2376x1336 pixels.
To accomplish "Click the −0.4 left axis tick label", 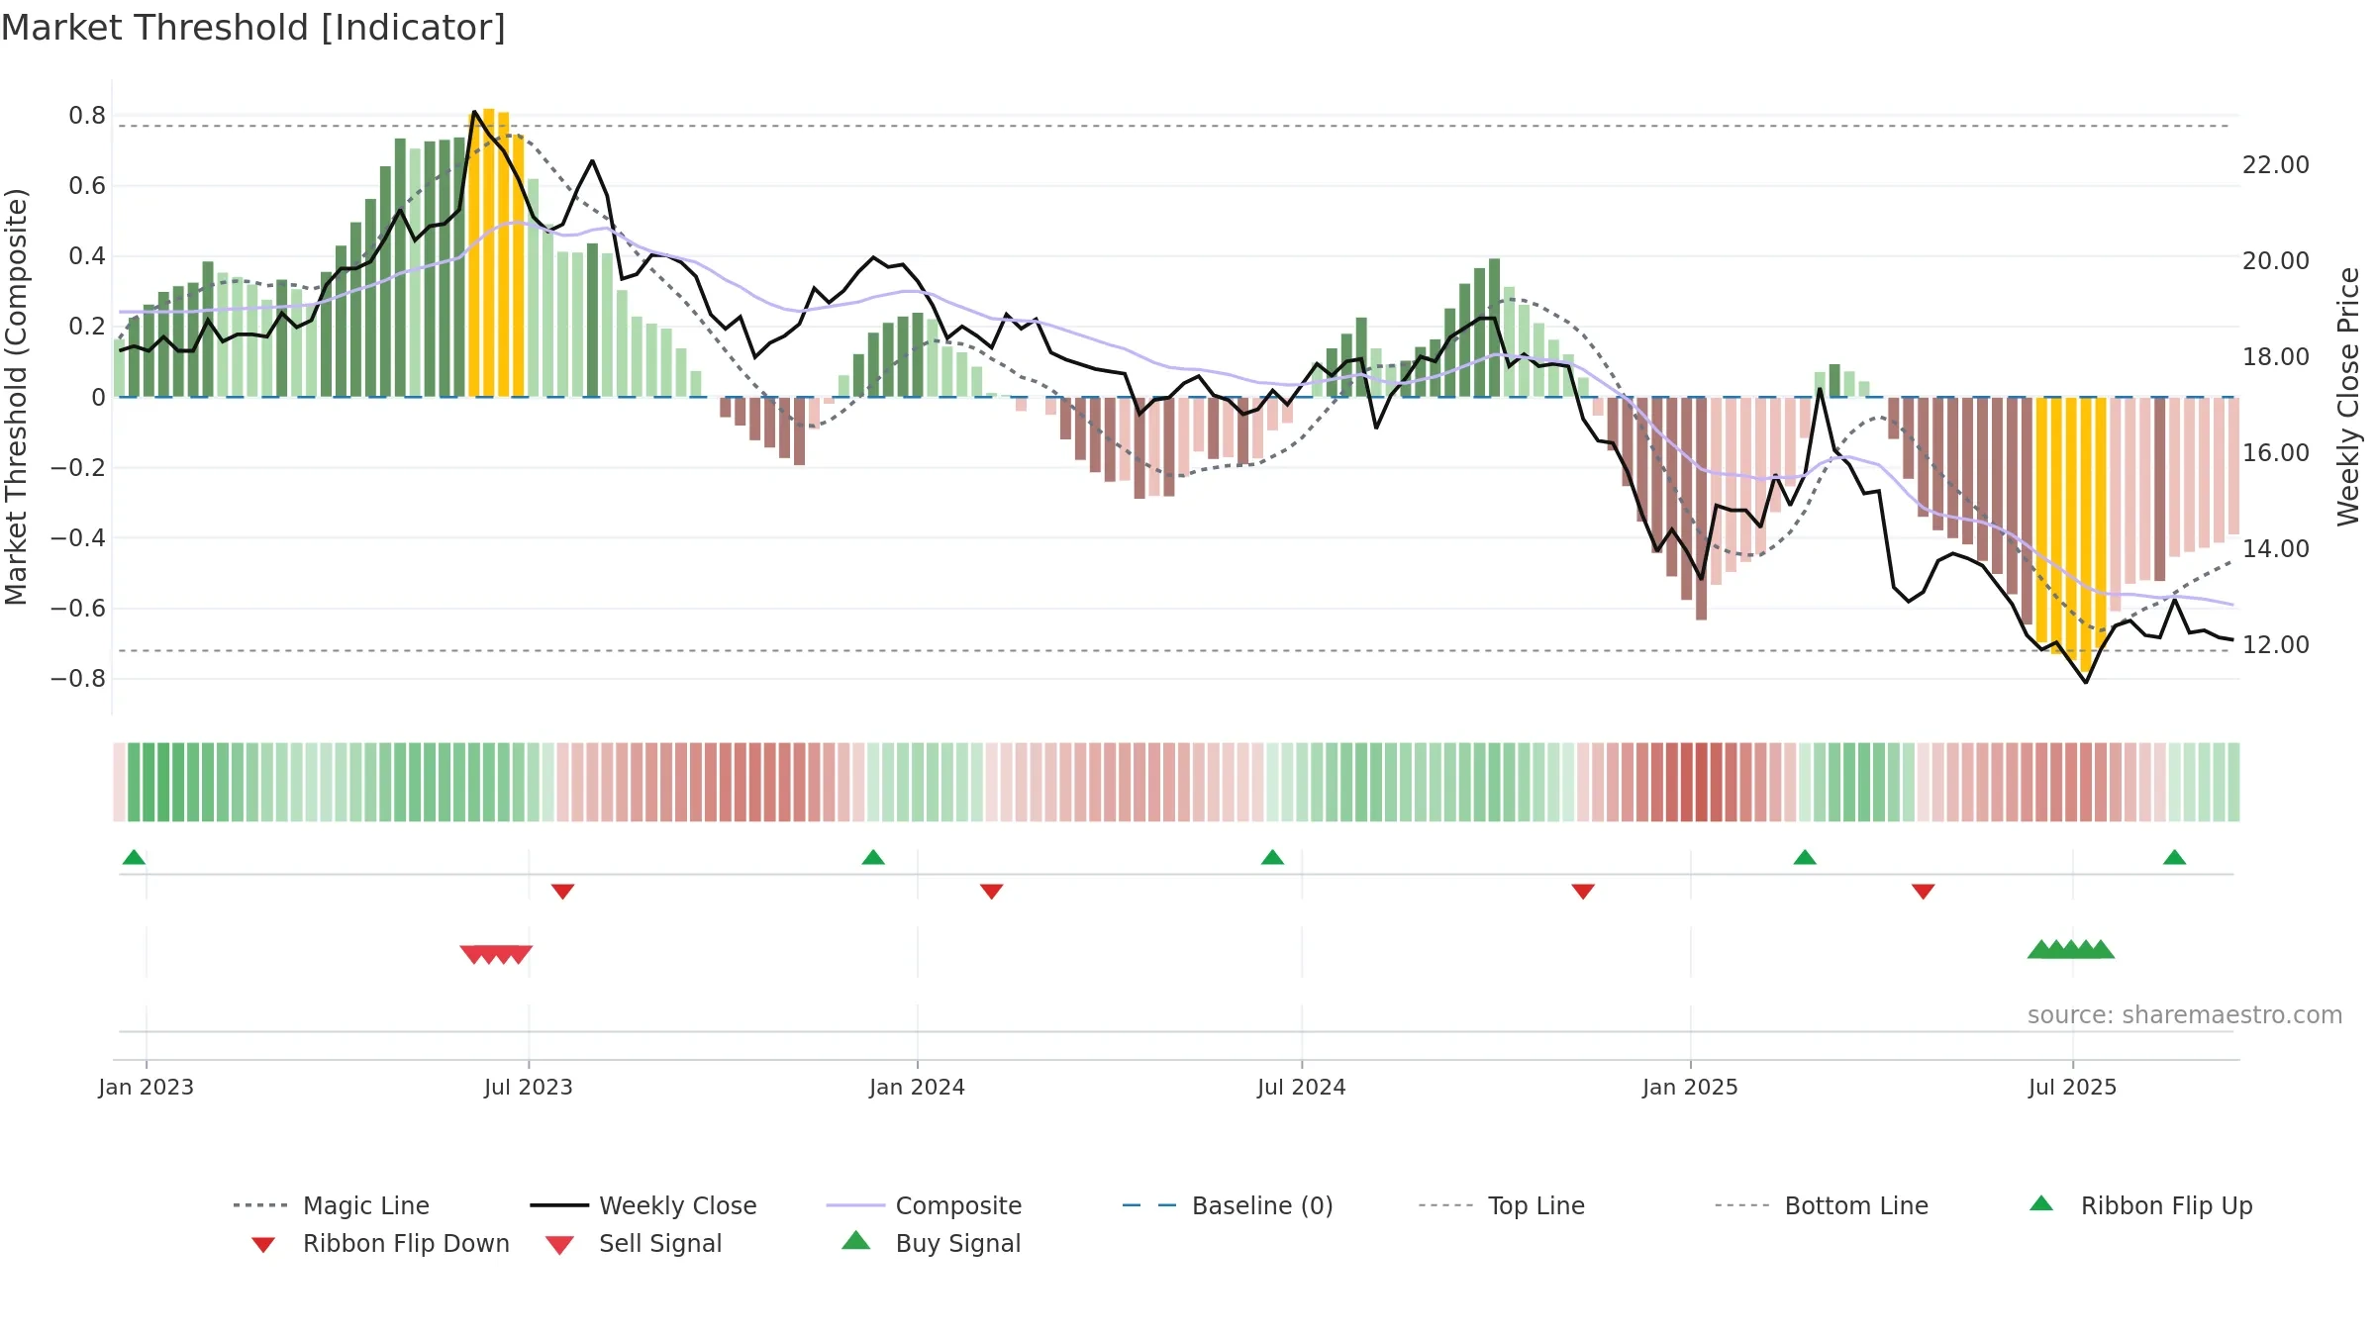I will coord(78,538).
